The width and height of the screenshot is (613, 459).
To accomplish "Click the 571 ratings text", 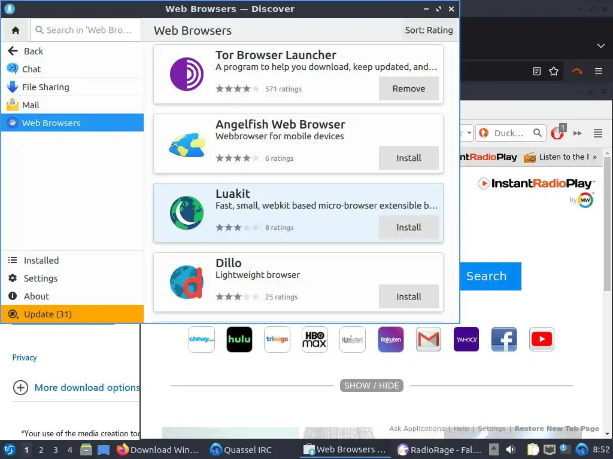I will [x=283, y=89].
